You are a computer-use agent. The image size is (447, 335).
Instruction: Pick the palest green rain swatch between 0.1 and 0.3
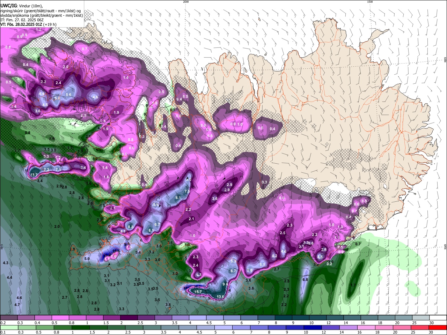click(9, 327)
